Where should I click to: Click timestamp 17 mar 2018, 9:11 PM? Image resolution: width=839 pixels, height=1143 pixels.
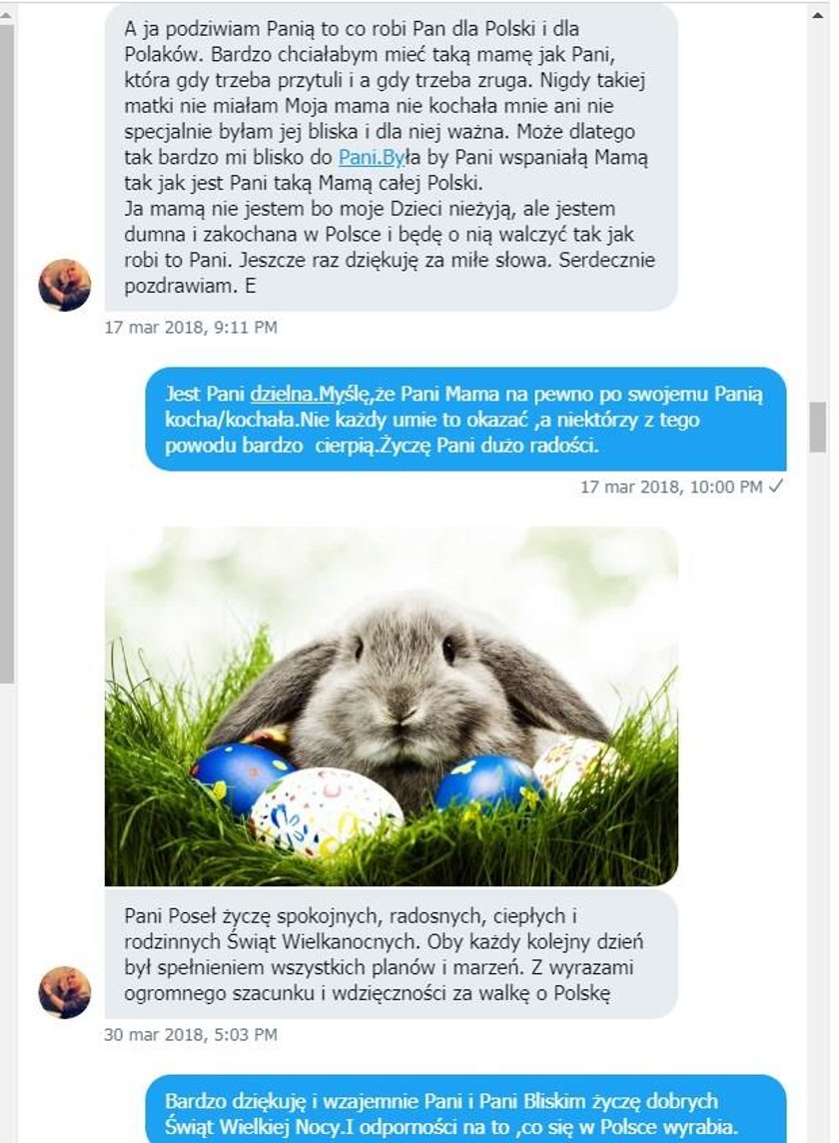pos(190,328)
